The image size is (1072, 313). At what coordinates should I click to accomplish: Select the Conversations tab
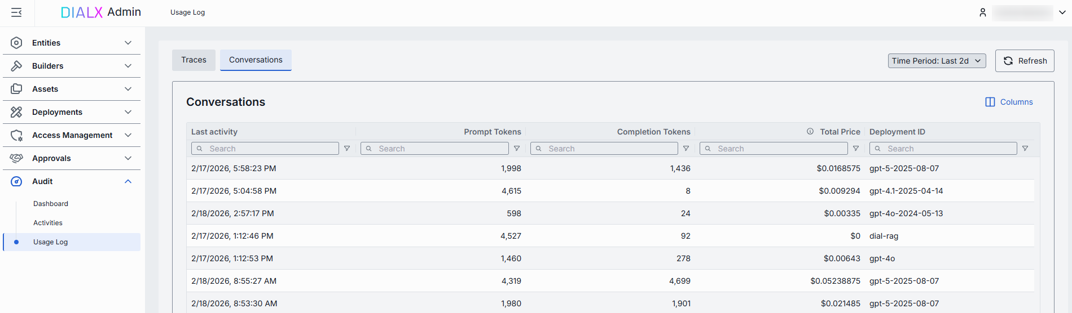[256, 60]
